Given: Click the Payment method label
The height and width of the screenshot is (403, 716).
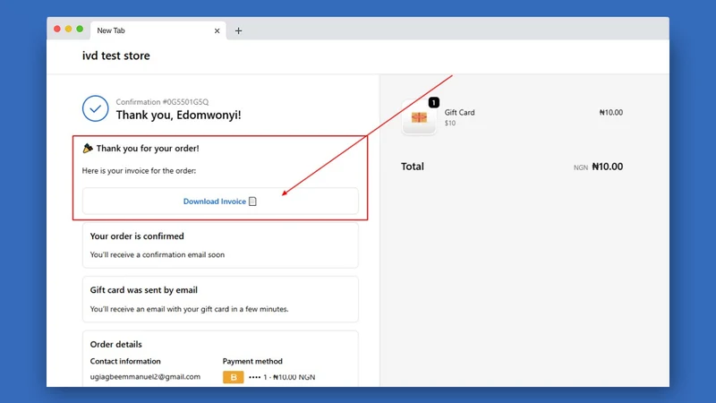Looking at the screenshot, I should [252, 361].
